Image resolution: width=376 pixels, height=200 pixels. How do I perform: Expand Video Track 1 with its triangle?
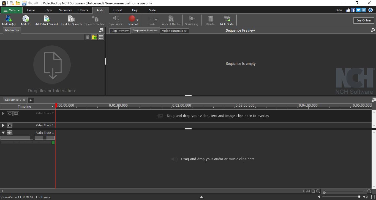(3, 125)
